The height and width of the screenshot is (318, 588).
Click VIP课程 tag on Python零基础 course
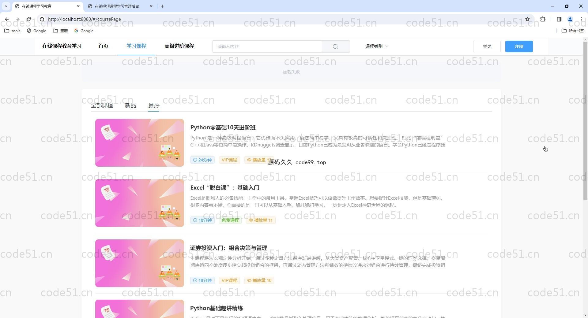coord(229,160)
